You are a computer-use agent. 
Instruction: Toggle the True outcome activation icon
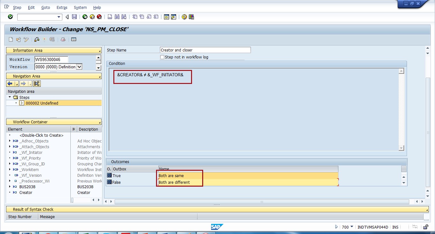click(x=109, y=175)
